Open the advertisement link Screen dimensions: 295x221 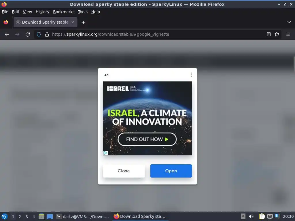(171, 171)
